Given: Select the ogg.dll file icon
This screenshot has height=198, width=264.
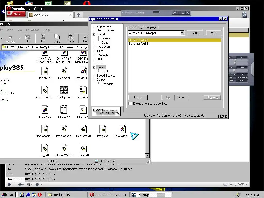Looking at the screenshot, I should pyautogui.click(x=45, y=148).
